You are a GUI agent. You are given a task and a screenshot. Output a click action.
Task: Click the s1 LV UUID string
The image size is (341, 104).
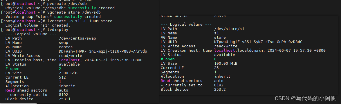coord(258,42)
